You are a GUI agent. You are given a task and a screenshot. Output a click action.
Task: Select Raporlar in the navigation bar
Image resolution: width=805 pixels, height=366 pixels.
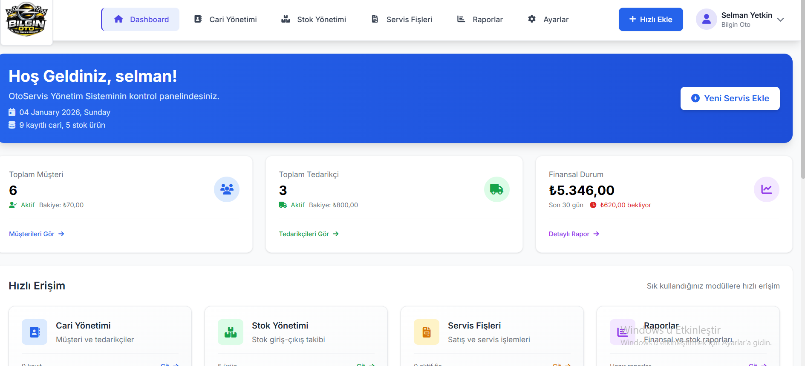(480, 20)
